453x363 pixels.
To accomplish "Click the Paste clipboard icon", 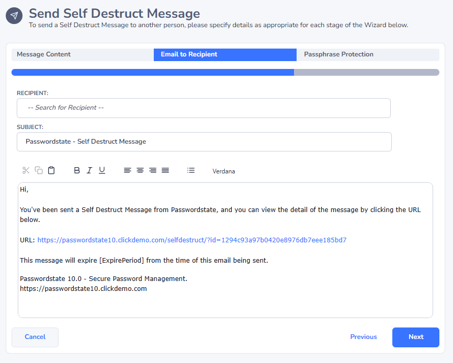I will click(51, 170).
